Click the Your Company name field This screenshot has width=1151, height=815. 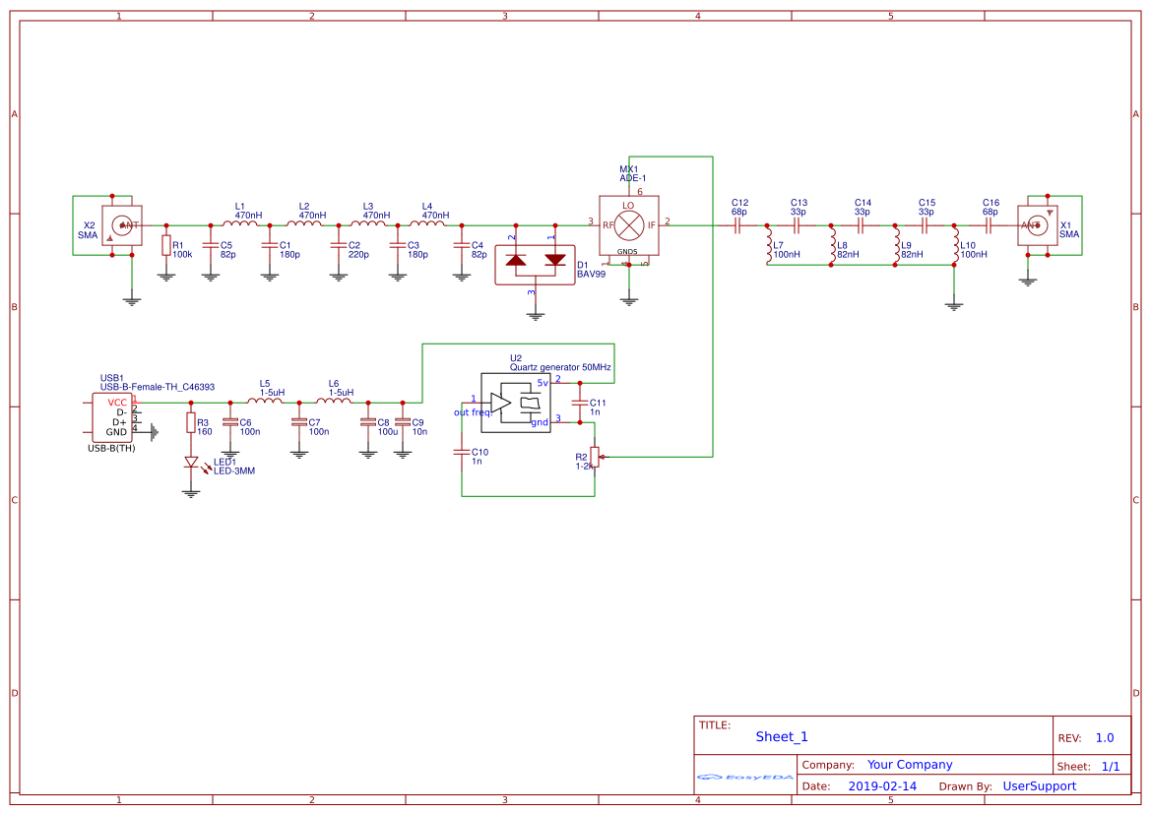(909, 765)
